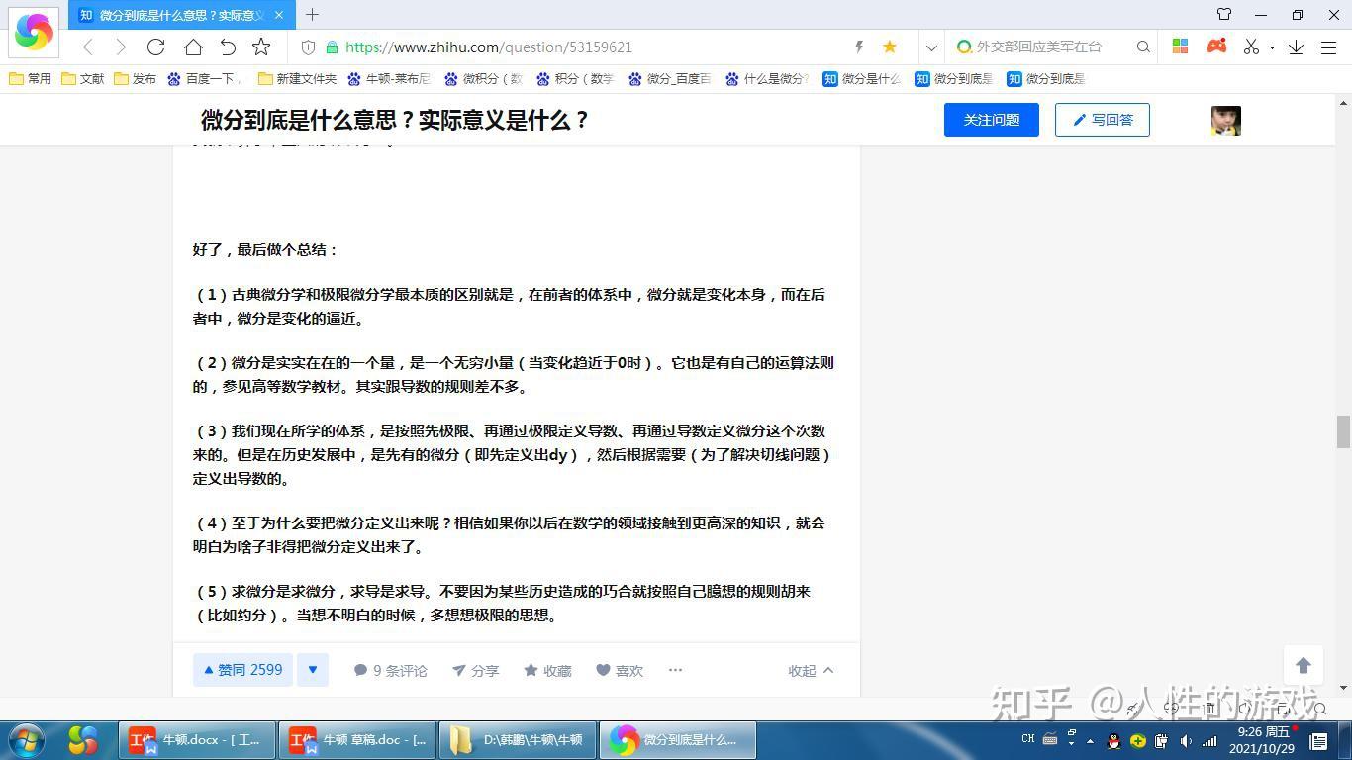
Task: Open the scissors screenshot tool
Action: pyautogui.click(x=1251, y=47)
